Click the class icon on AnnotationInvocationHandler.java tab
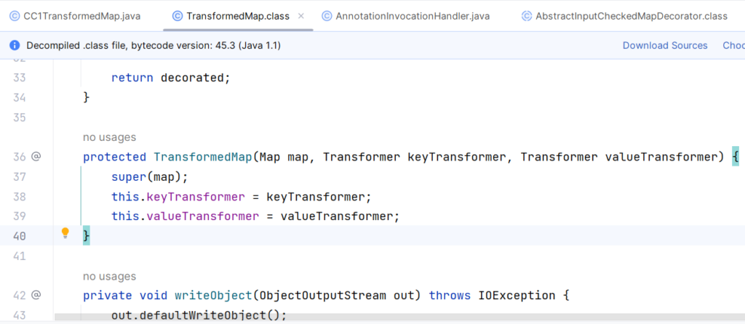745x324 pixels. click(x=327, y=15)
